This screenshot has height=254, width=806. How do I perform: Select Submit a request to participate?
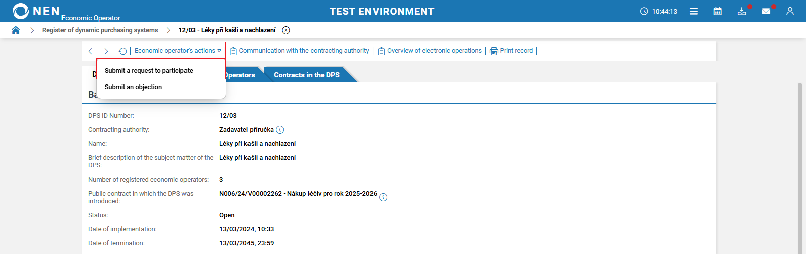click(x=149, y=71)
